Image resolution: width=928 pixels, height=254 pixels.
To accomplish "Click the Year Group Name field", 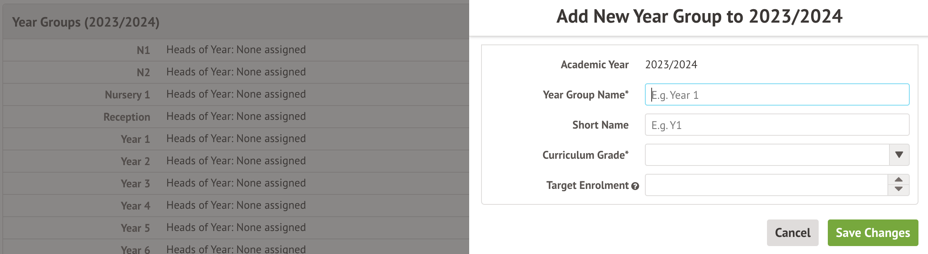I will (777, 95).
